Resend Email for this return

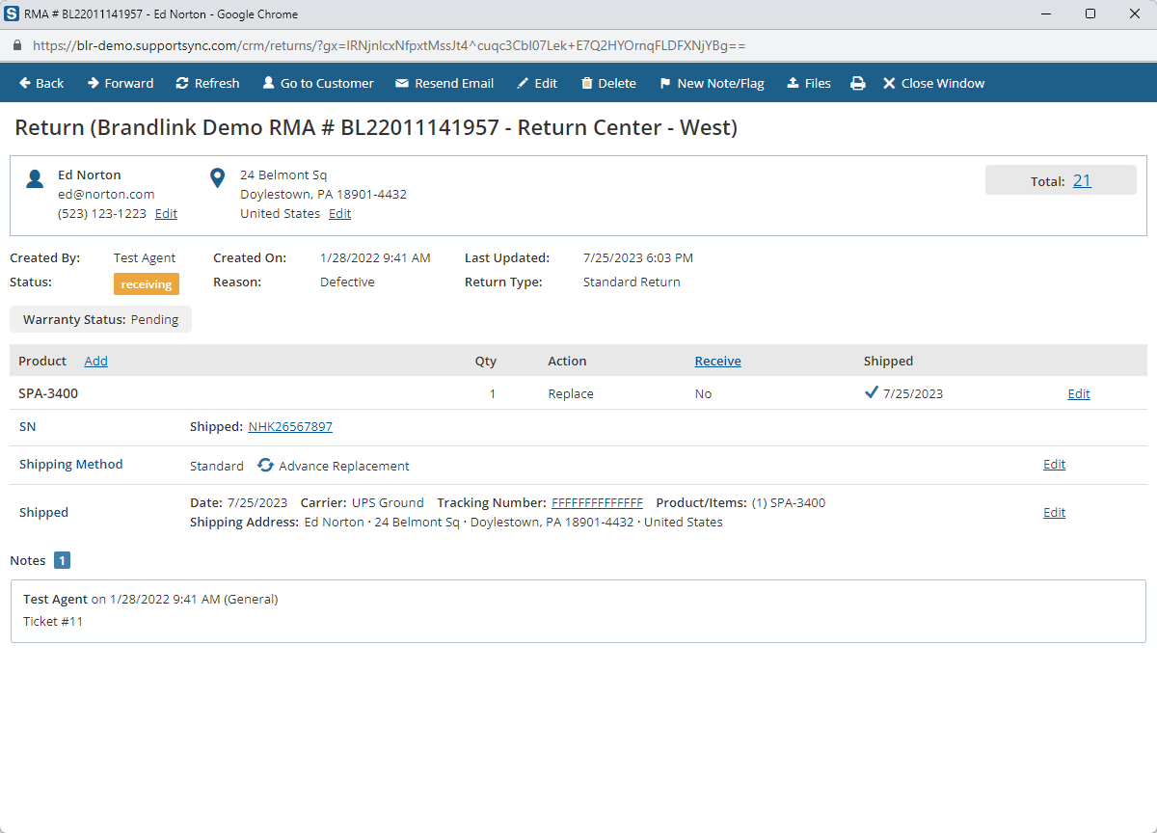point(444,84)
